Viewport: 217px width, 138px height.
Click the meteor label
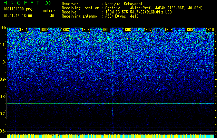(x=49, y=11)
